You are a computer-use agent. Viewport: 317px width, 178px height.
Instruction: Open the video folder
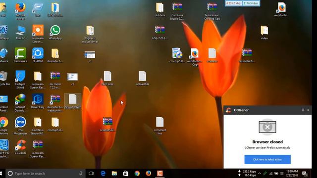pos(264,32)
